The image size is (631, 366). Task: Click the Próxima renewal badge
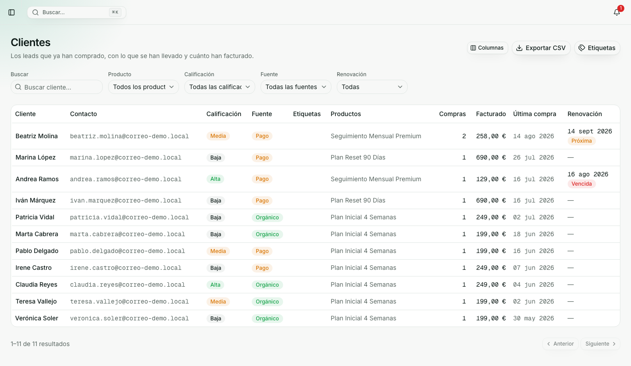coord(582,141)
